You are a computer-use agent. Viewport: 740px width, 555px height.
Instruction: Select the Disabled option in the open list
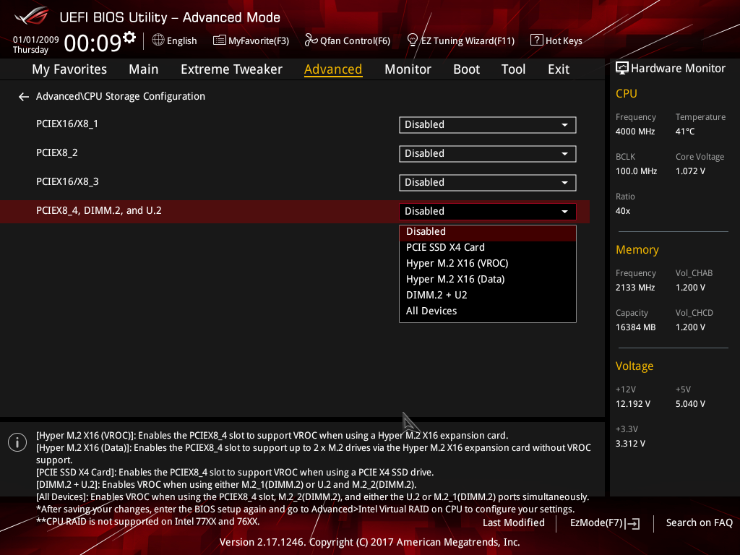click(x=488, y=232)
